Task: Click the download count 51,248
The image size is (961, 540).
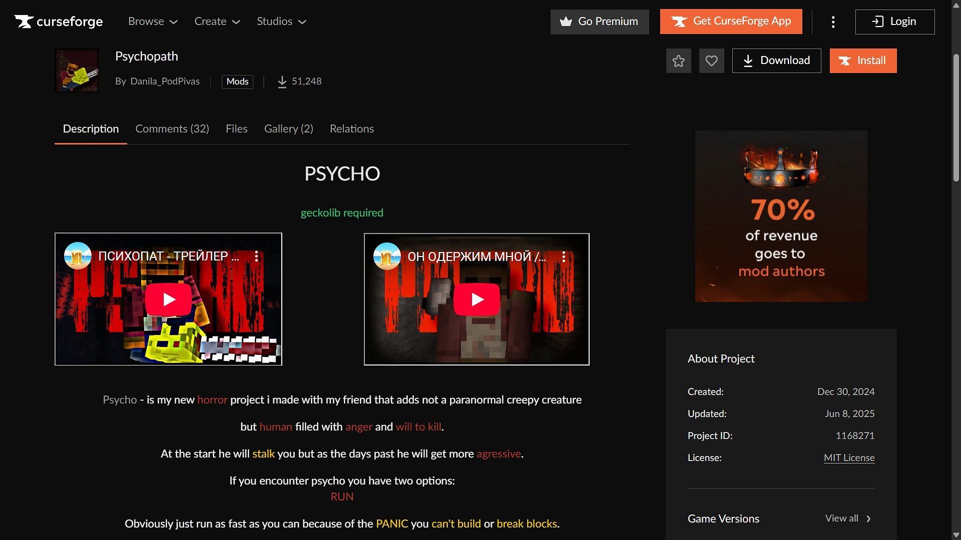Action: click(x=299, y=81)
